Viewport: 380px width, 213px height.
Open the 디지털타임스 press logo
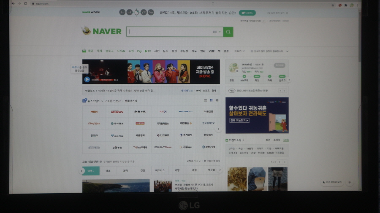[x=163, y=124]
